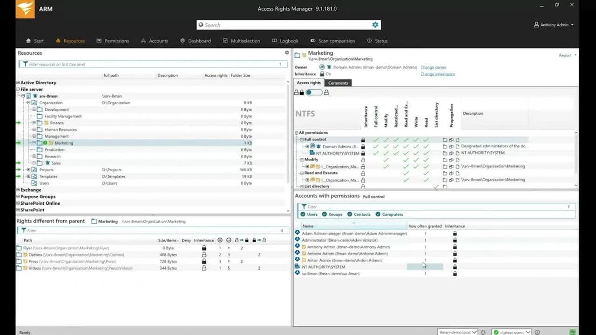The width and height of the screenshot is (596, 335).
Task: Expand the Exchange node
Action: click(x=18, y=190)
